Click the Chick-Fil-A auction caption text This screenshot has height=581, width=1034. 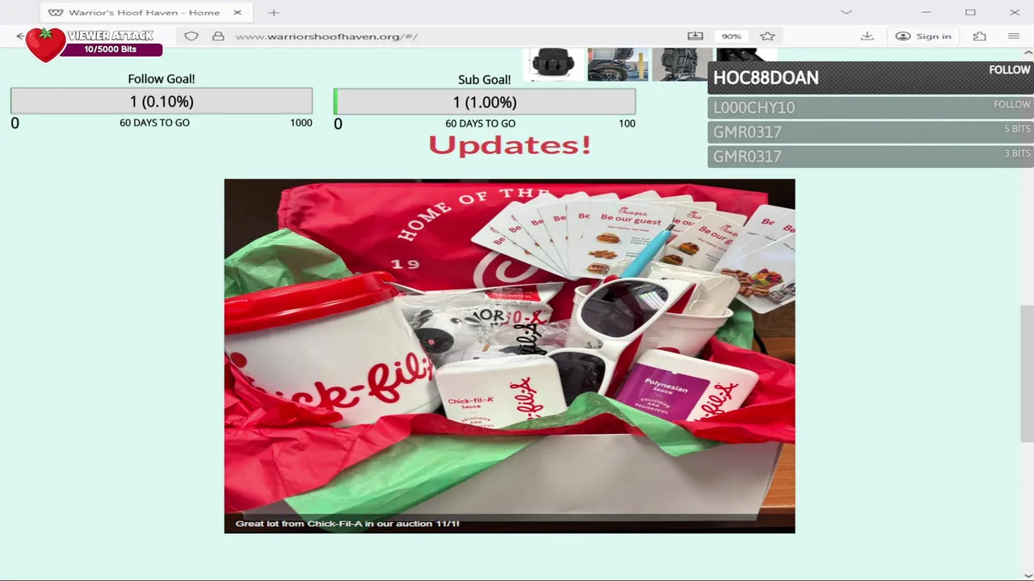pos(347,524)
